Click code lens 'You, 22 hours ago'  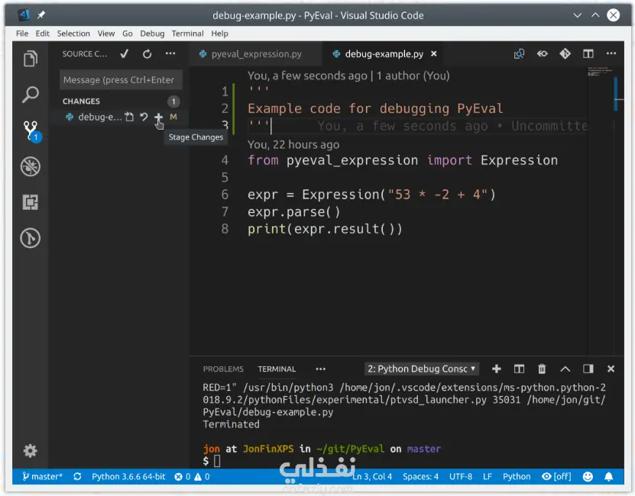tap(293, 144)
